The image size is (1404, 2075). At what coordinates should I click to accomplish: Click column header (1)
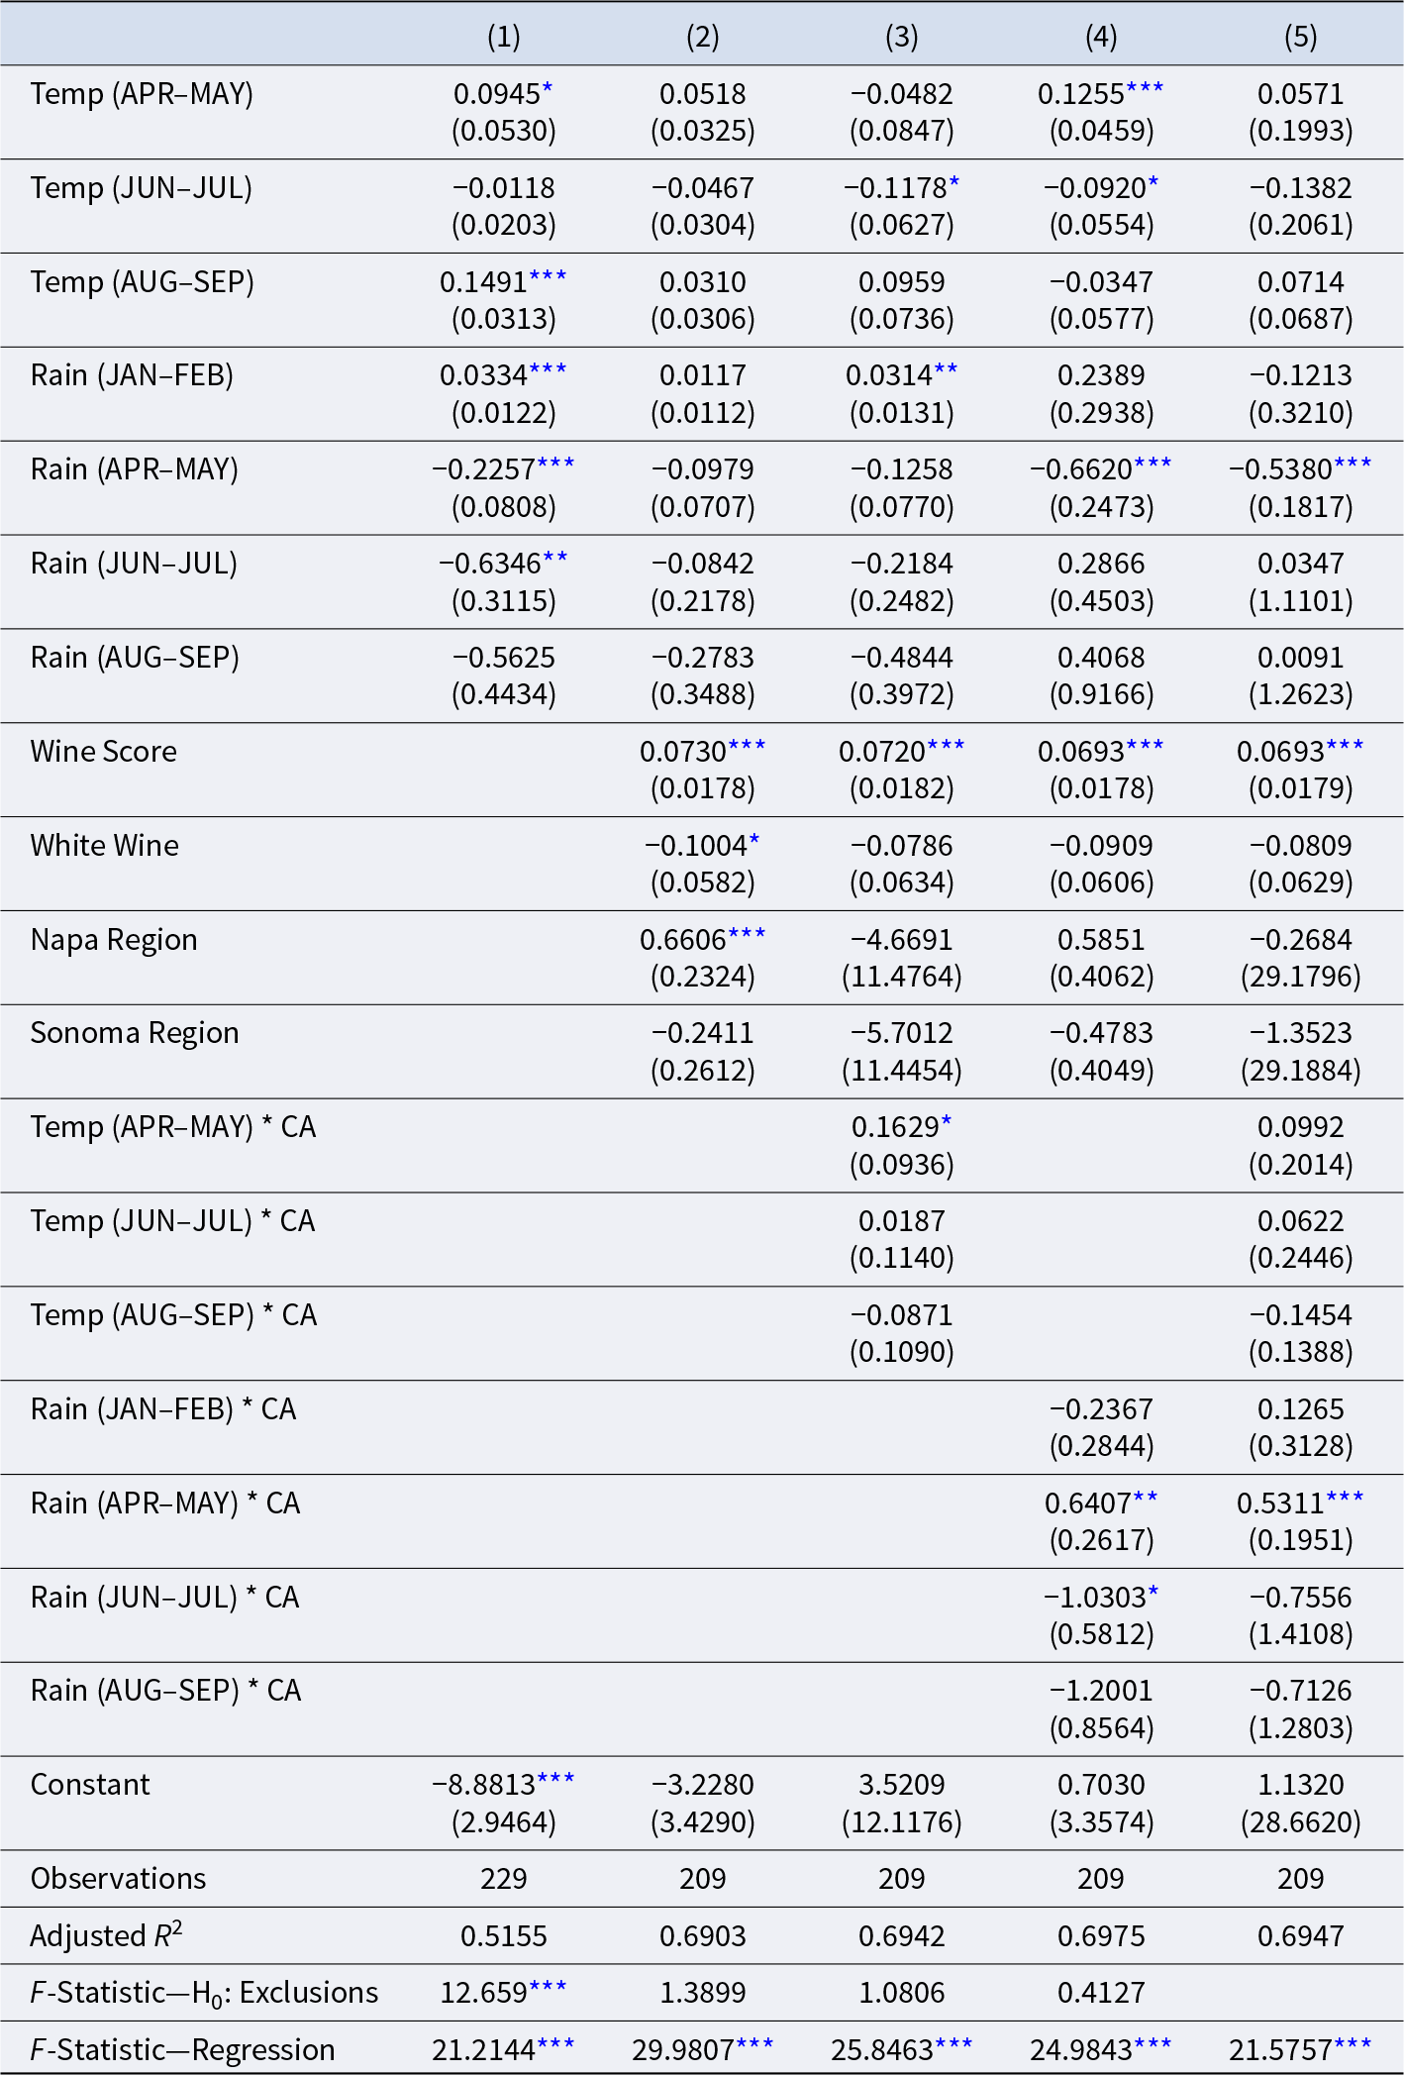coord(504,37)
